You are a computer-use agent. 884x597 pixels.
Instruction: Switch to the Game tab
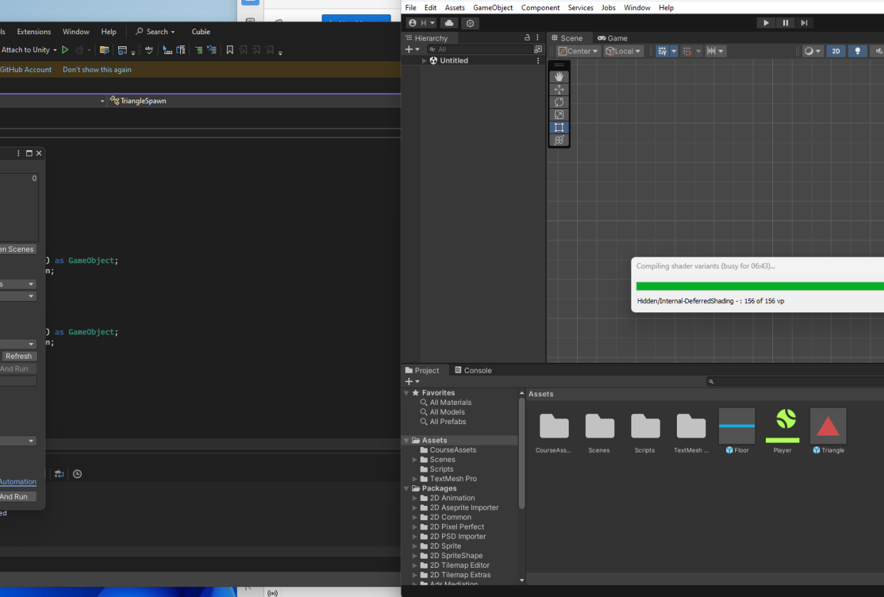point(612,38)
